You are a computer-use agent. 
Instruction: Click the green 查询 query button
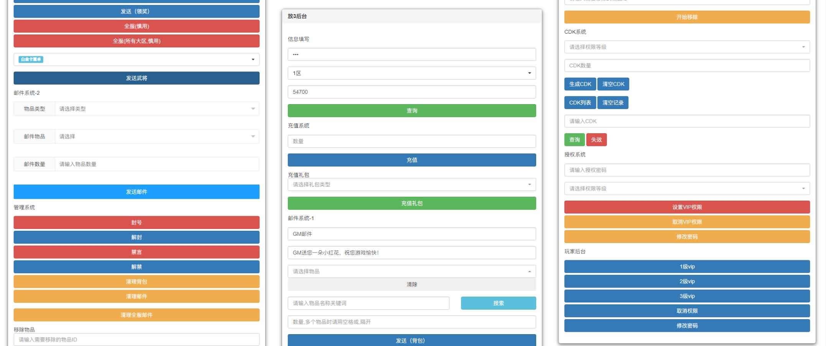click(x=411, y=110)
